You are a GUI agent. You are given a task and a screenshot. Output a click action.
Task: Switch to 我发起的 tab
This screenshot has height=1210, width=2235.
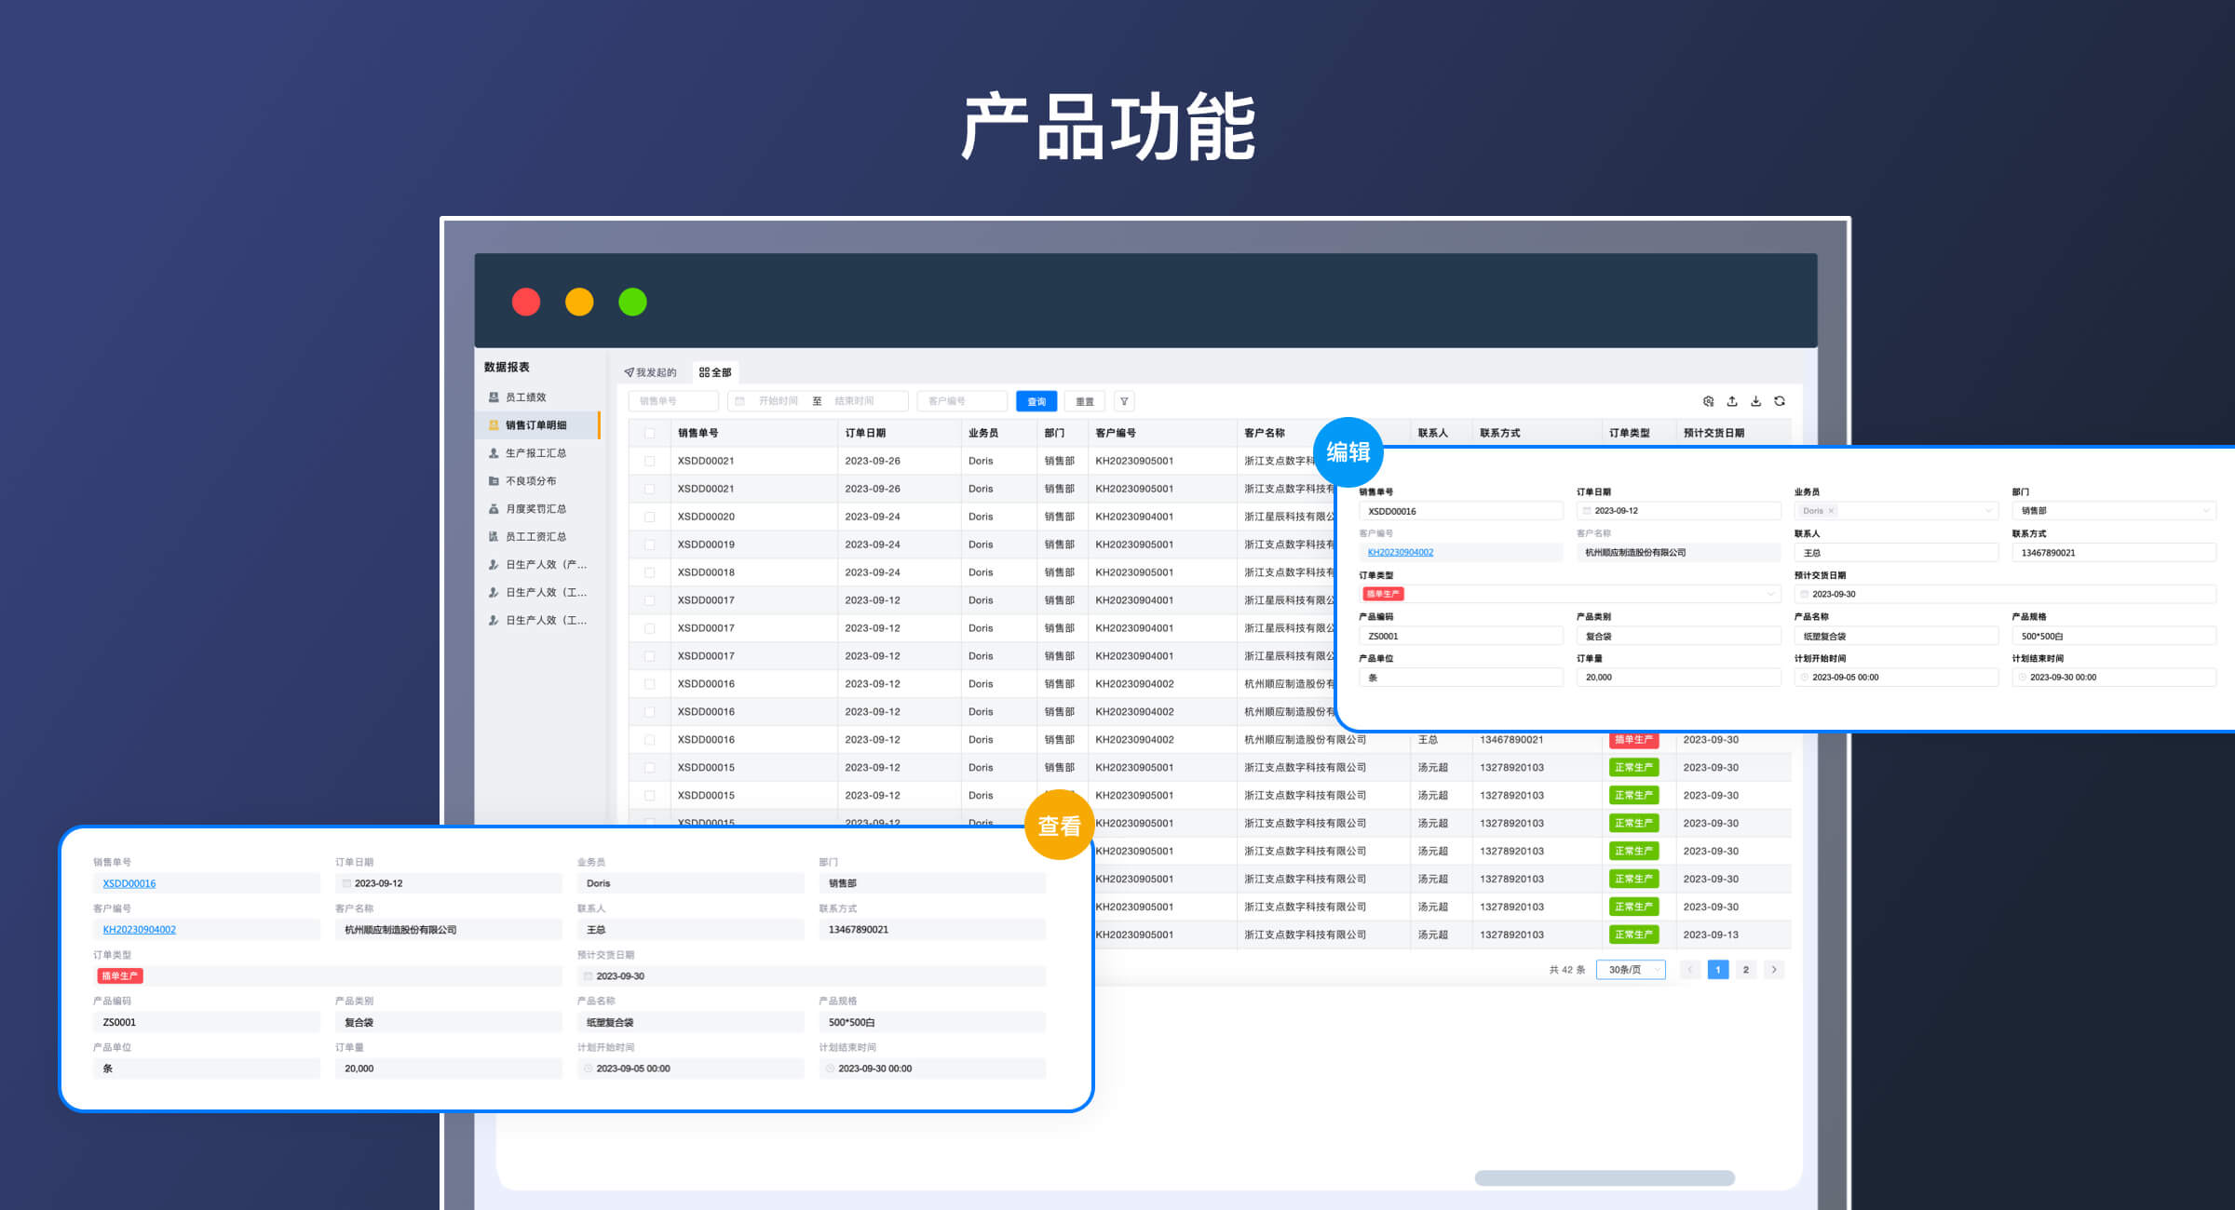650,372
